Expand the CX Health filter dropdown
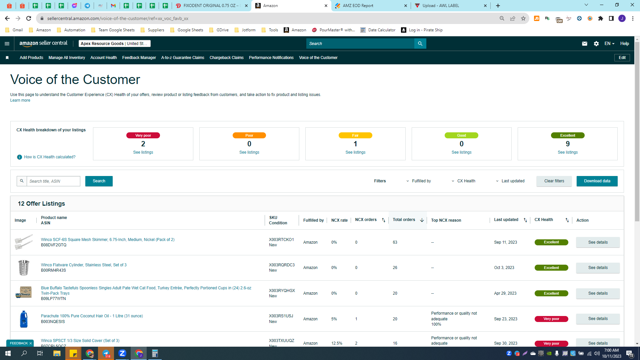 464,181
